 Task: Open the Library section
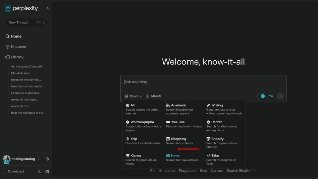click(x=14, y=57)
